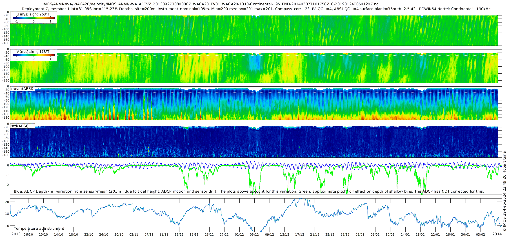Click the 23/11 date tick label
The width and height of the screenshot is (507, 239).
[209, 235]
